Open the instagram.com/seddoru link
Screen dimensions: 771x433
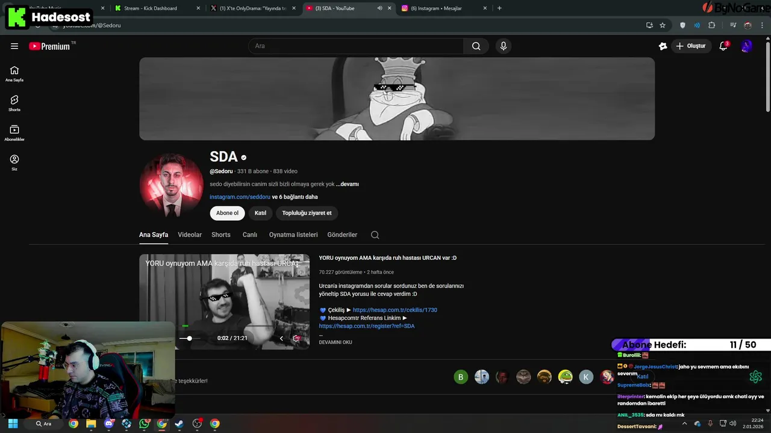240,197
